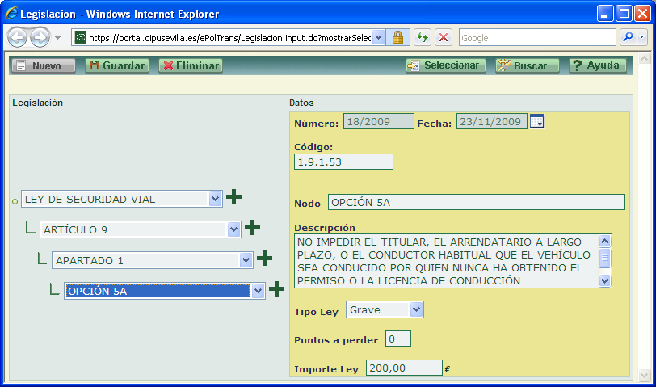Image resolution: width=656 pixels, height=387 pixels.
Task: Open the search provider dropdown arrow
Action: point(642,37)
